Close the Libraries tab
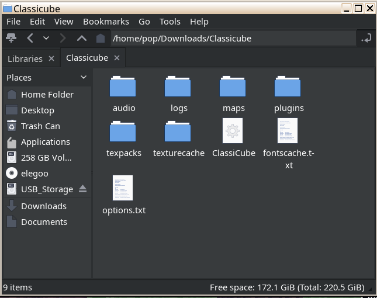This screenshot has height=298, width=377. [51, 58]
